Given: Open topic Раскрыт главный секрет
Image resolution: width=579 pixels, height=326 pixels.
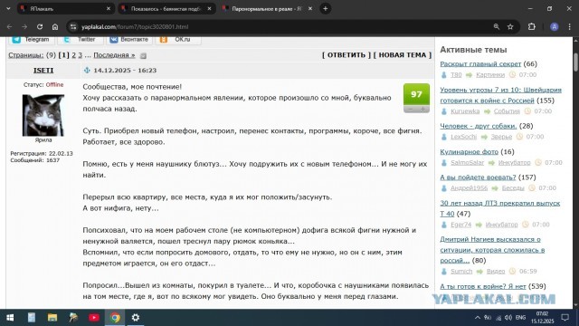Looking at the screenshot, I should [480, 64].
